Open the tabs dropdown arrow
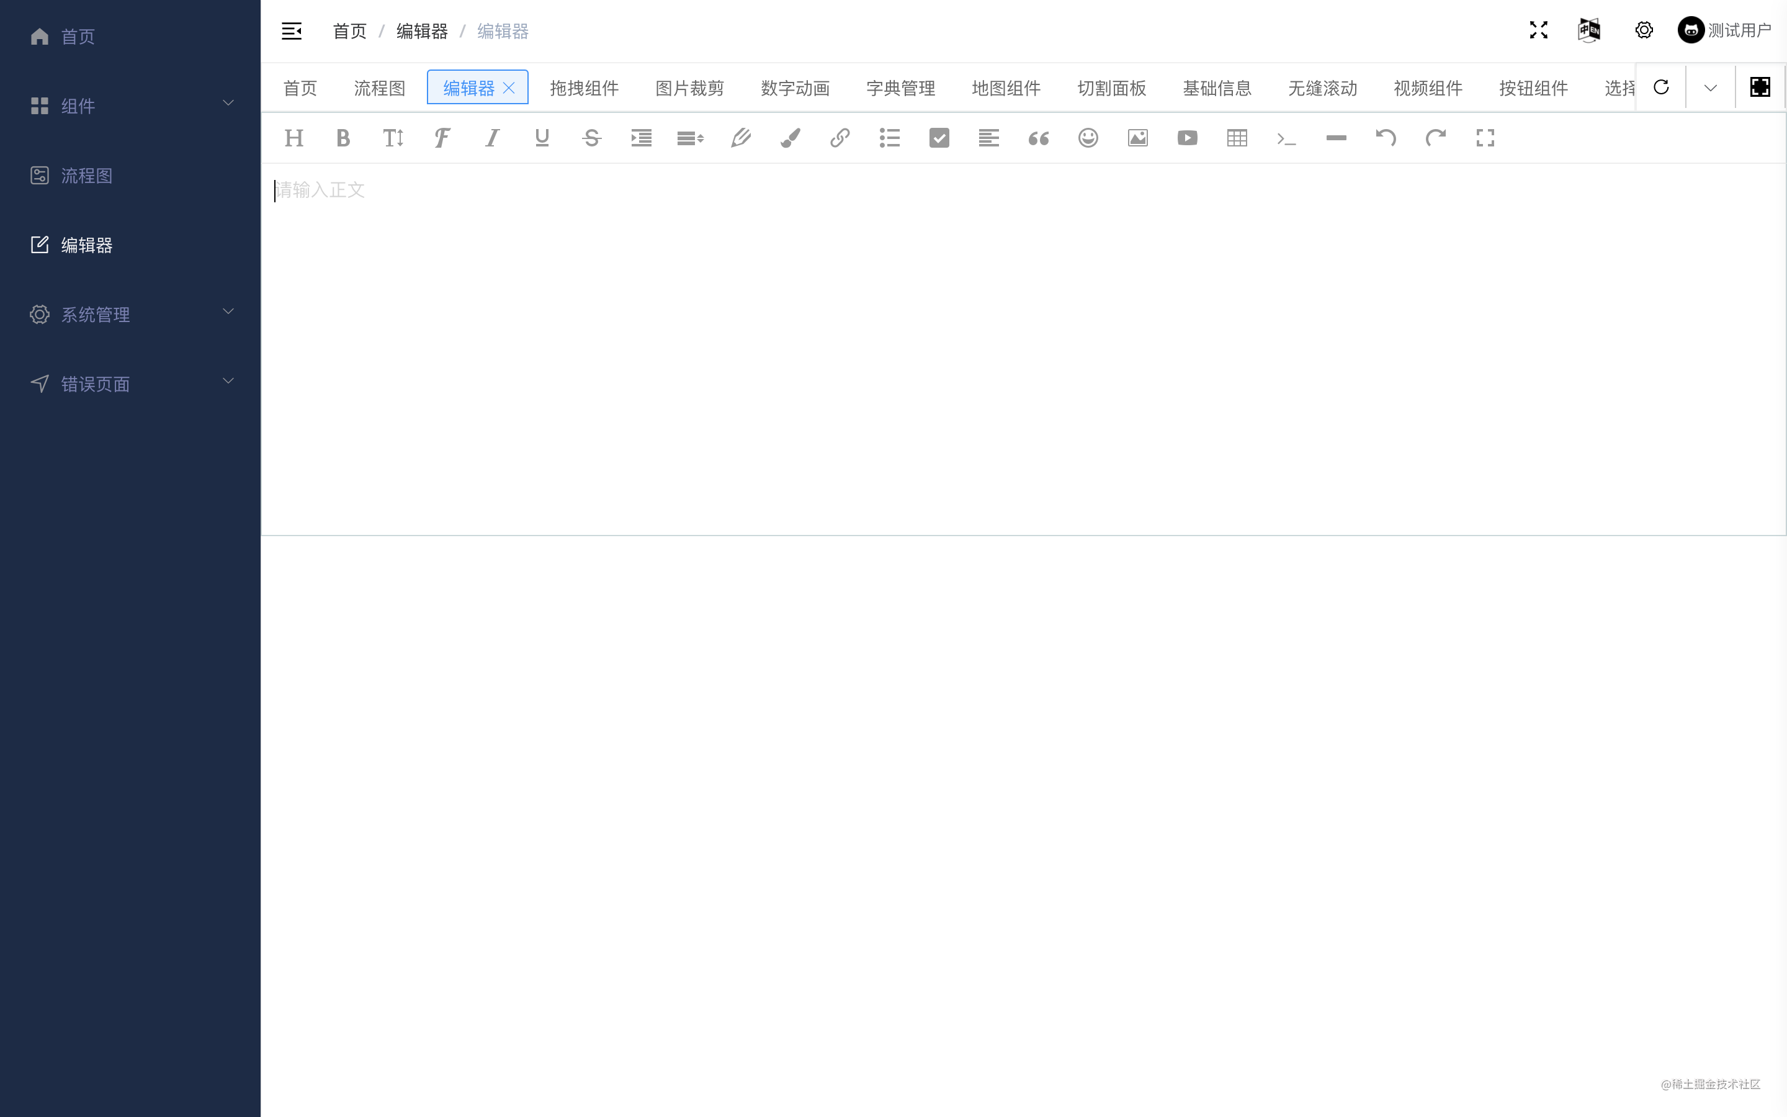The width and height of the screenshot is (1787, 1117). [1710, 88]
